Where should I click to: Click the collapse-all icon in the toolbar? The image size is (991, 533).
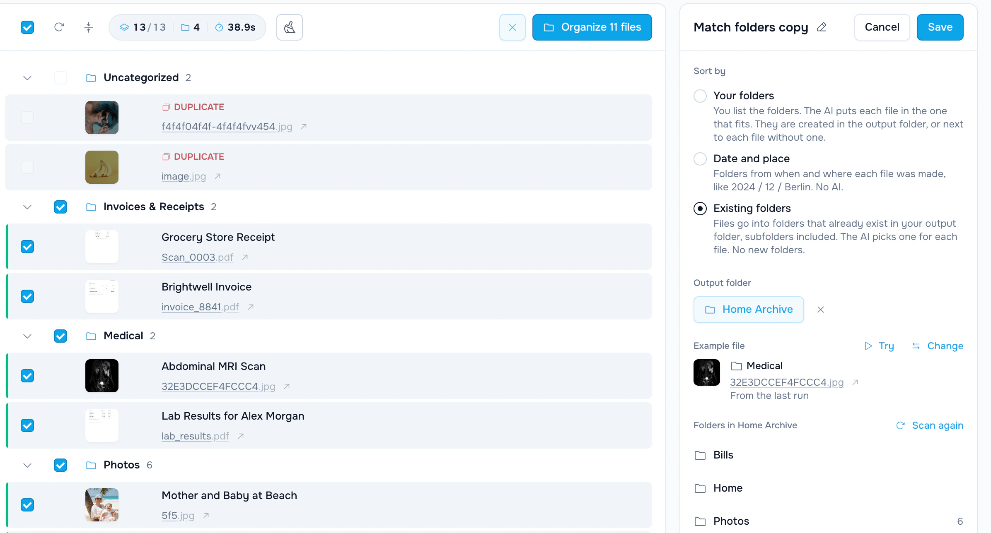pyautogui.click(x=89, y=27)
